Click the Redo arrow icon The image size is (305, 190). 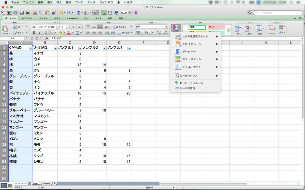[x=69, y=13]
